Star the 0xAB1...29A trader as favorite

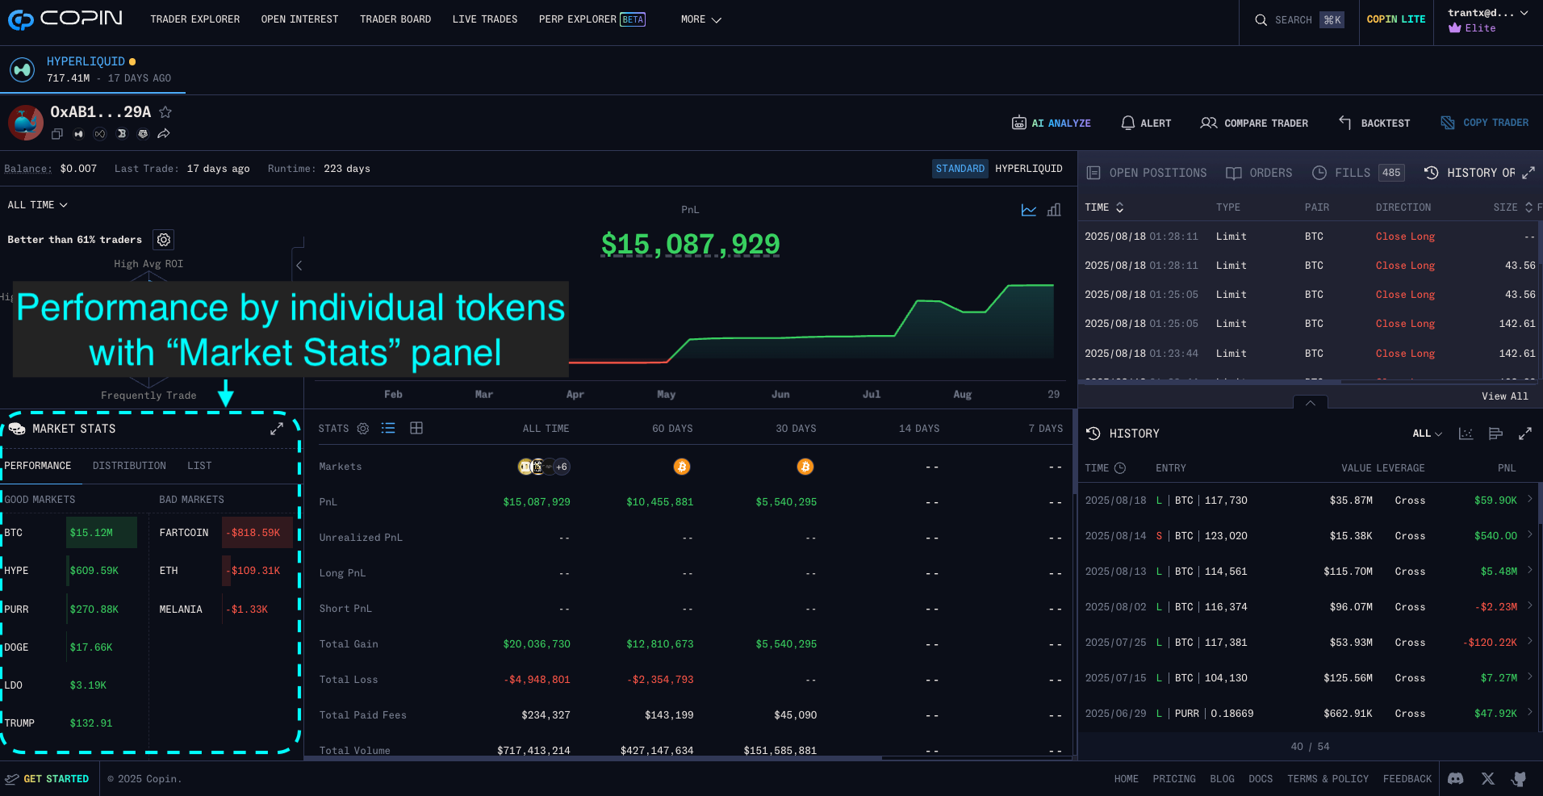pyautogui.click(x=165, y=112)
